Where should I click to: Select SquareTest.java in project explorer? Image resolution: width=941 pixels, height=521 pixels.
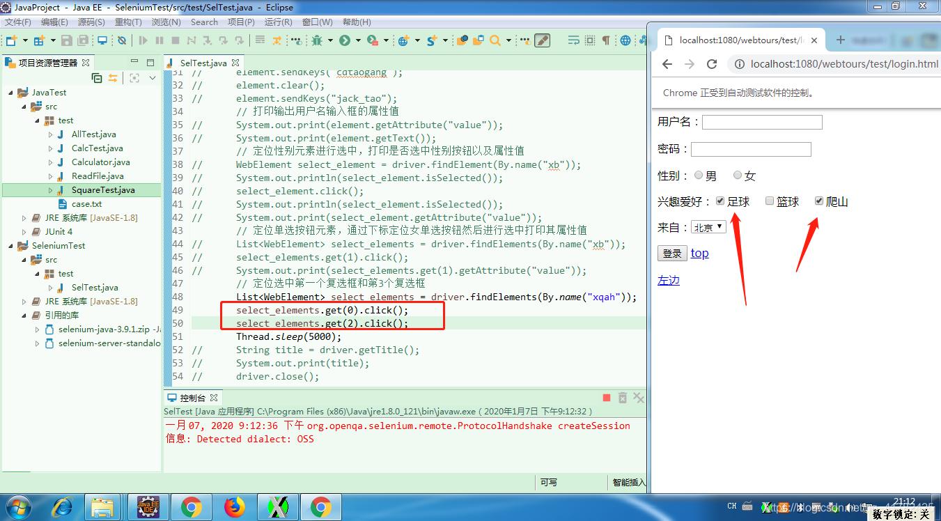pos(103,190)
